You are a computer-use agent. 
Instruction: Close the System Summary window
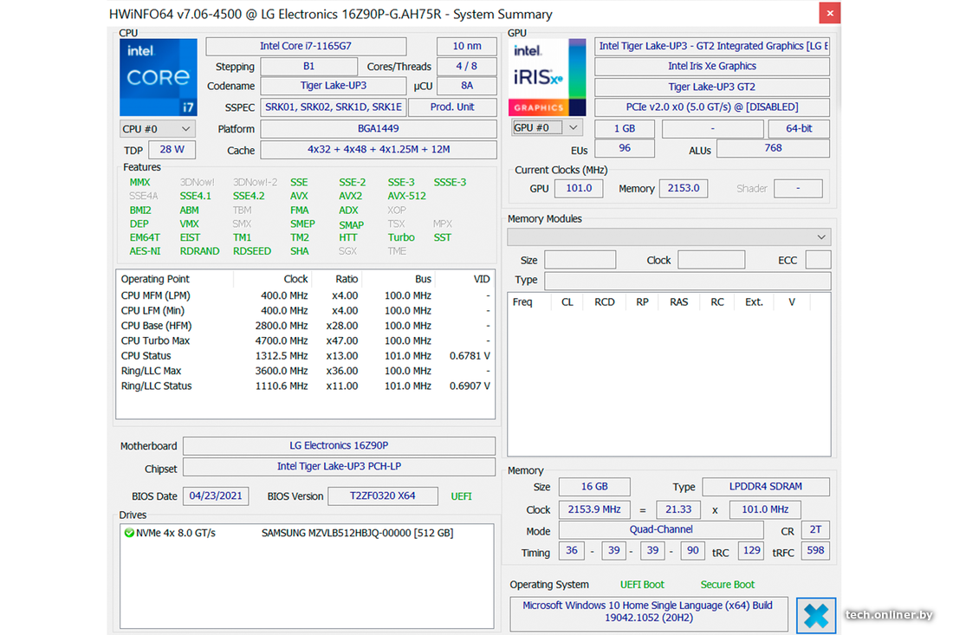pyautogui.click(x=829, y=14)
